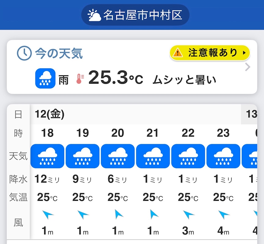The image size is (264, 244).
Task: Select the 20時 rain forecast icon
Action: click(118, 156)
